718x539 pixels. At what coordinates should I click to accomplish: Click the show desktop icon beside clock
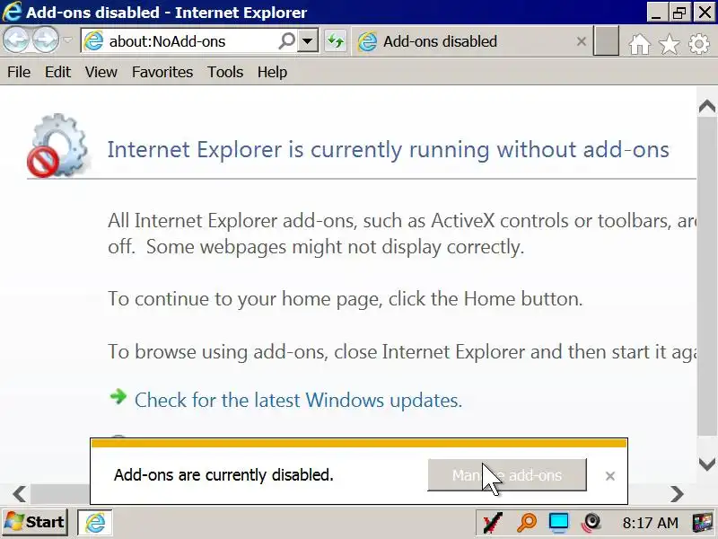point(703,523)
